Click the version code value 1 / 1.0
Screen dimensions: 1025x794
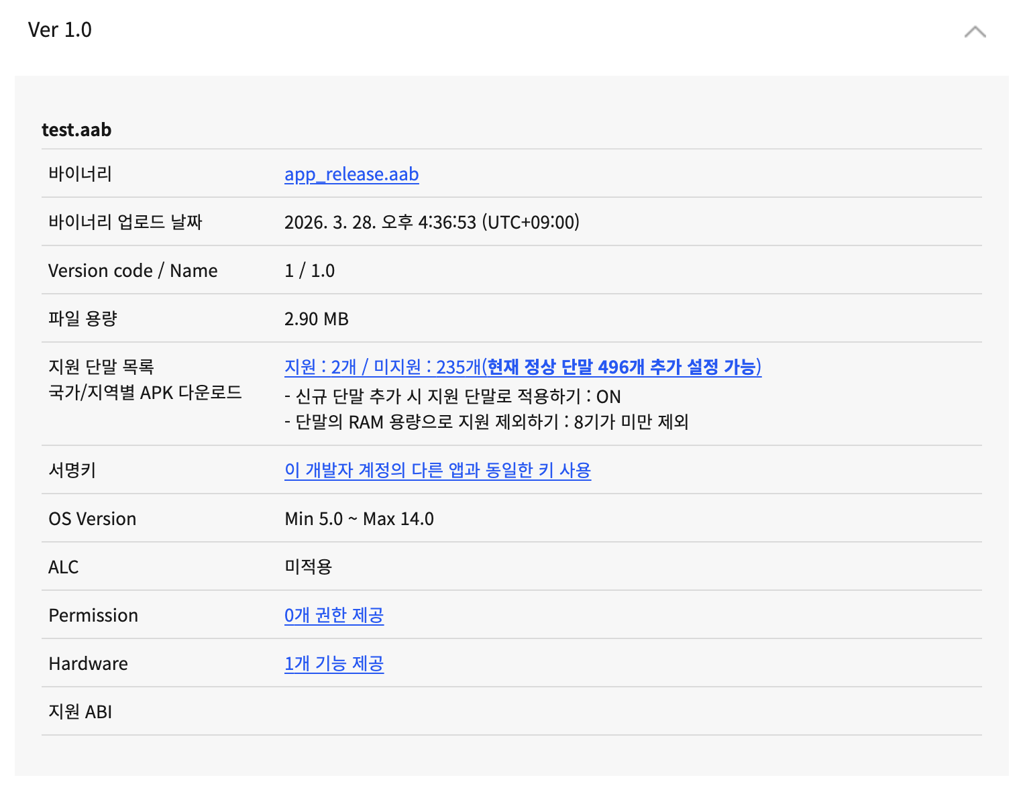tap(309, 270)
